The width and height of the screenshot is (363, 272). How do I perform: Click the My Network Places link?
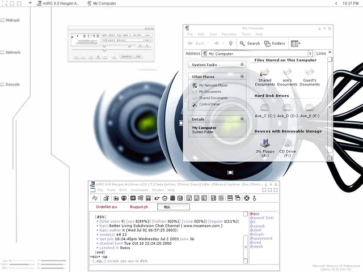tap(213, 86)
